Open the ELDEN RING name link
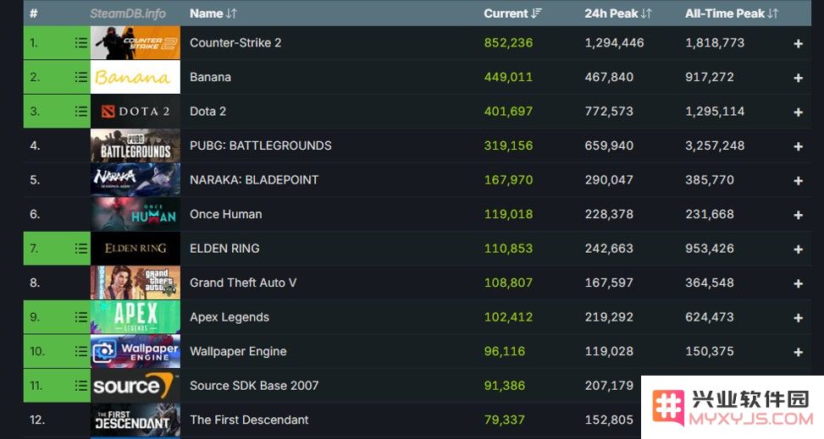Viewport: 824px width, 439px height. click(x=224, y=249)
